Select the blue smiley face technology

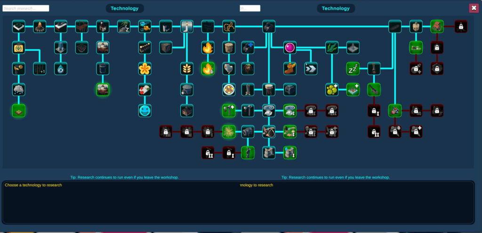pyautogui.click(x=145, y=111)
